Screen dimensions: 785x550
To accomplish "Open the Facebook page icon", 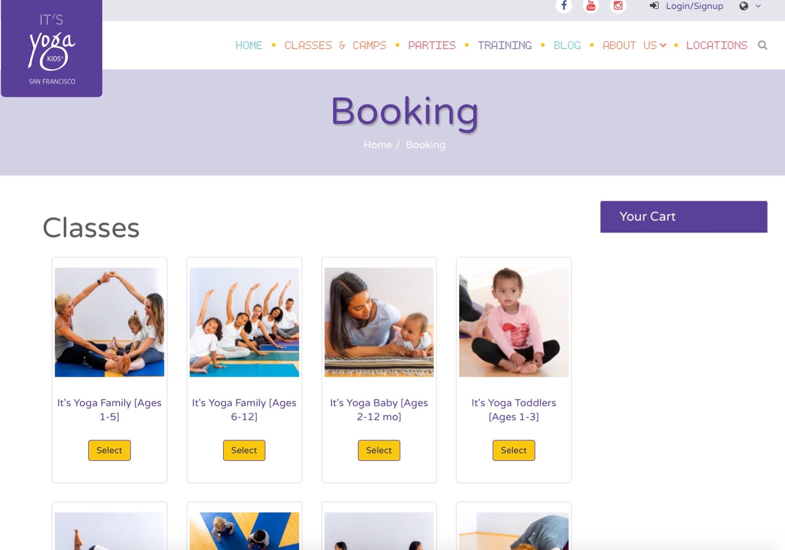I will [564, 6].
